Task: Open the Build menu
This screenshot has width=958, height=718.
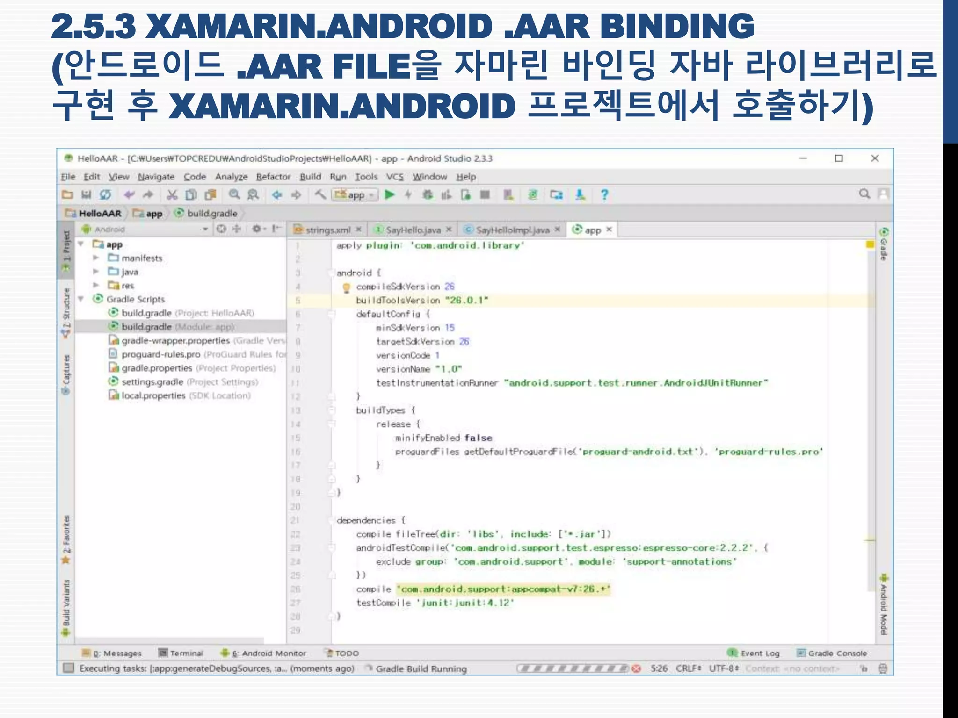Action: point(311,177)
